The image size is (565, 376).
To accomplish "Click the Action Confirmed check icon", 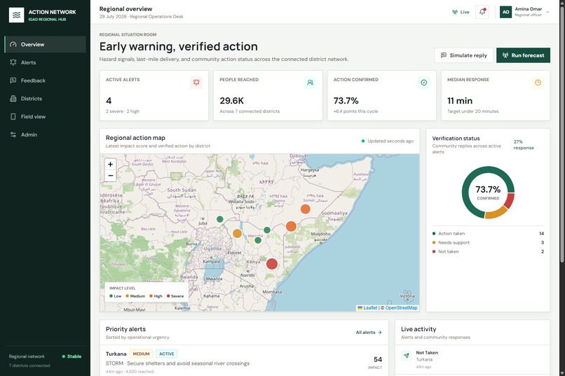I will point(423,83).
